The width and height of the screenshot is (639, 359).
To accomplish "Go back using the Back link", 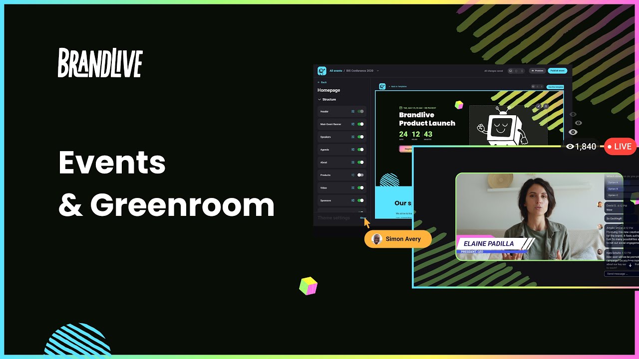I will point(322,82).
